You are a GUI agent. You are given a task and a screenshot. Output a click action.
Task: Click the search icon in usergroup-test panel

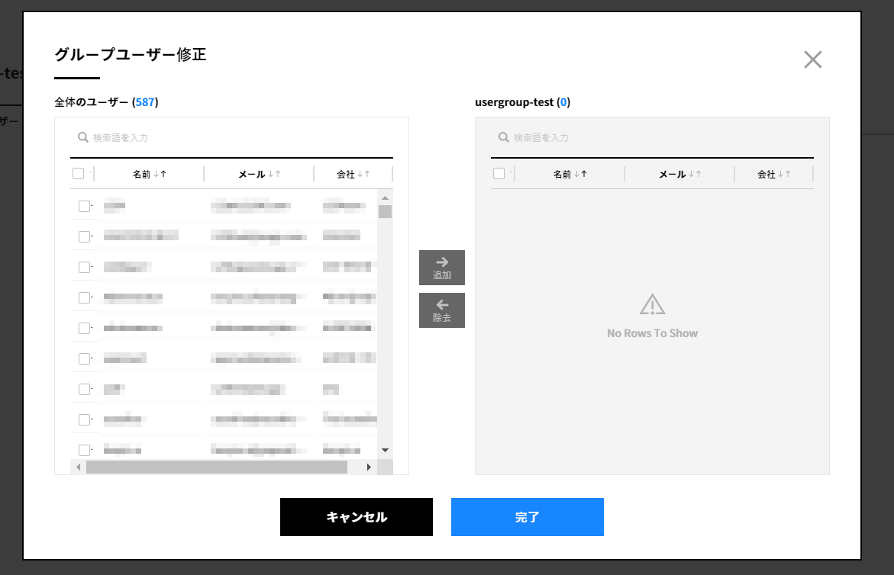pyautogui.click(x=504, y=137)
